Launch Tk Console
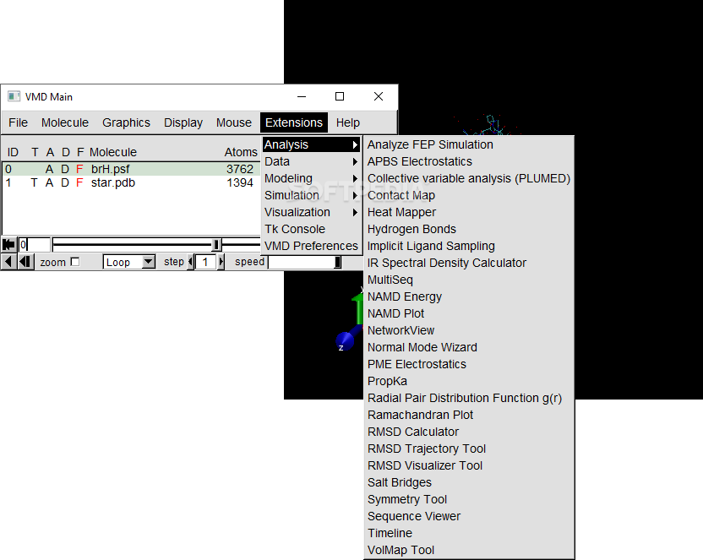 tap(312, 229)
